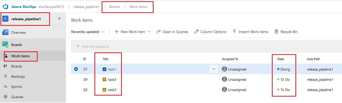Open Column Options
Image resolution: width=342 pixels, height=103 pixels.
click(x=210, y=32)
